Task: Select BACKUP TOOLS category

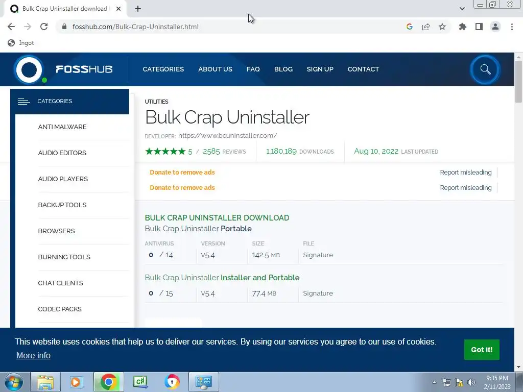Action: pyautogui.click(x=62, y=205)
